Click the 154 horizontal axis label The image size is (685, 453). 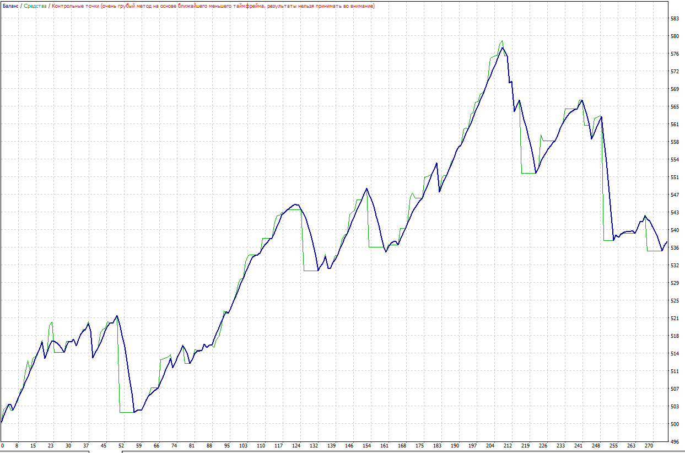tap(367, 446)
